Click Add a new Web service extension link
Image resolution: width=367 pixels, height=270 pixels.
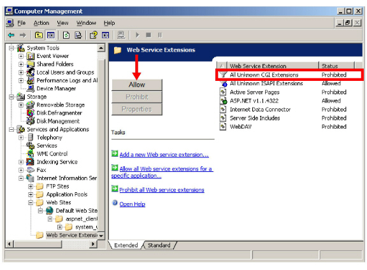164,155
